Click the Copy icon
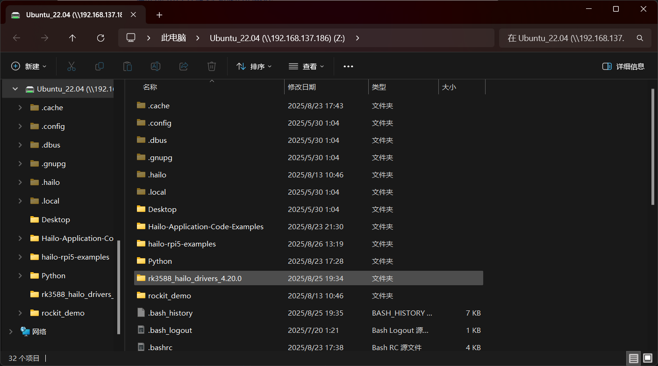The image size is (658, 366). (x=99, y=66)
